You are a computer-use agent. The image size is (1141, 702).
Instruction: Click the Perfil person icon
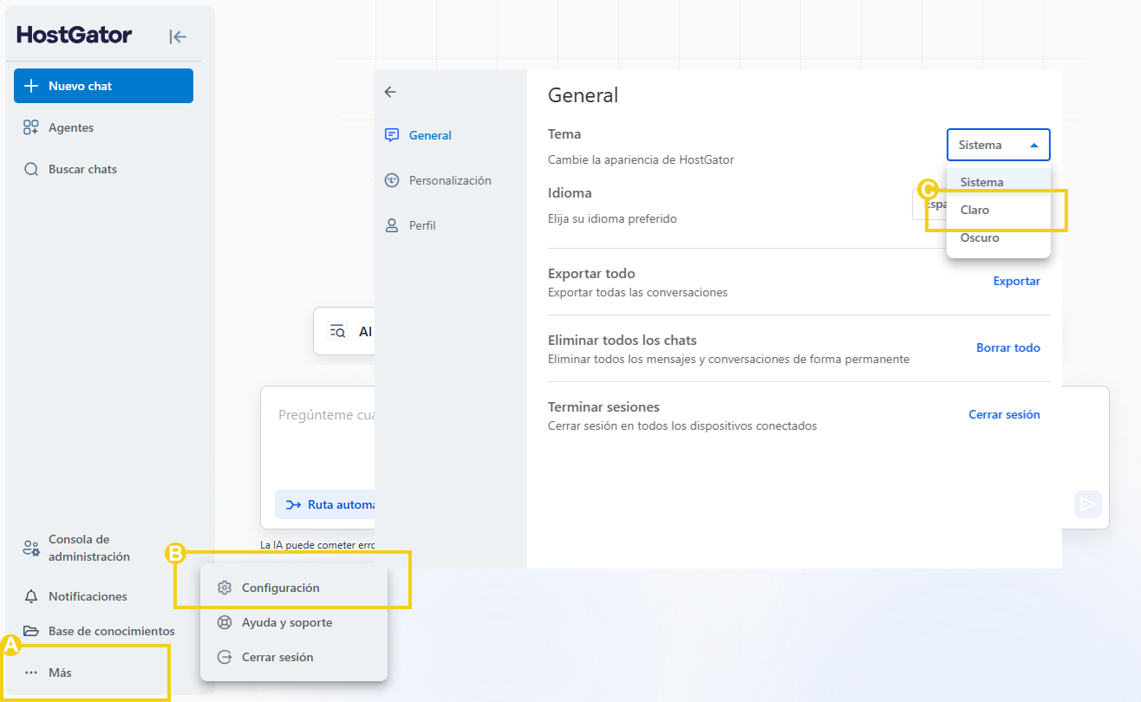pos(392,225)
